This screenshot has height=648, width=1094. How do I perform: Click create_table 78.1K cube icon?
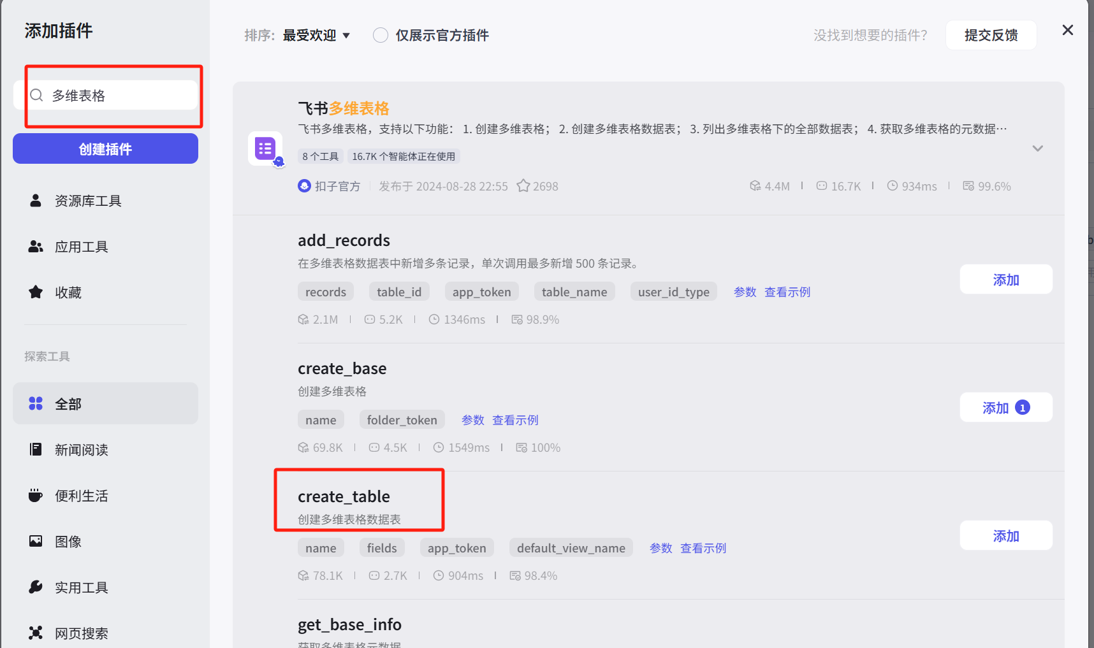point(303,575)
